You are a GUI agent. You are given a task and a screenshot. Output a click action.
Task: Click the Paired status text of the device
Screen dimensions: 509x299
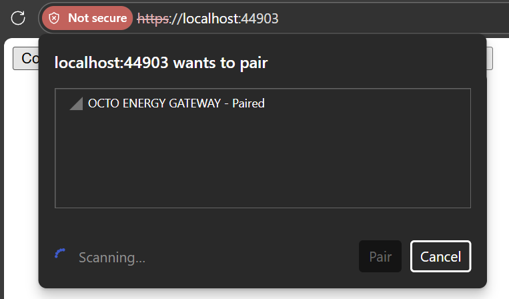pos(248,103)
